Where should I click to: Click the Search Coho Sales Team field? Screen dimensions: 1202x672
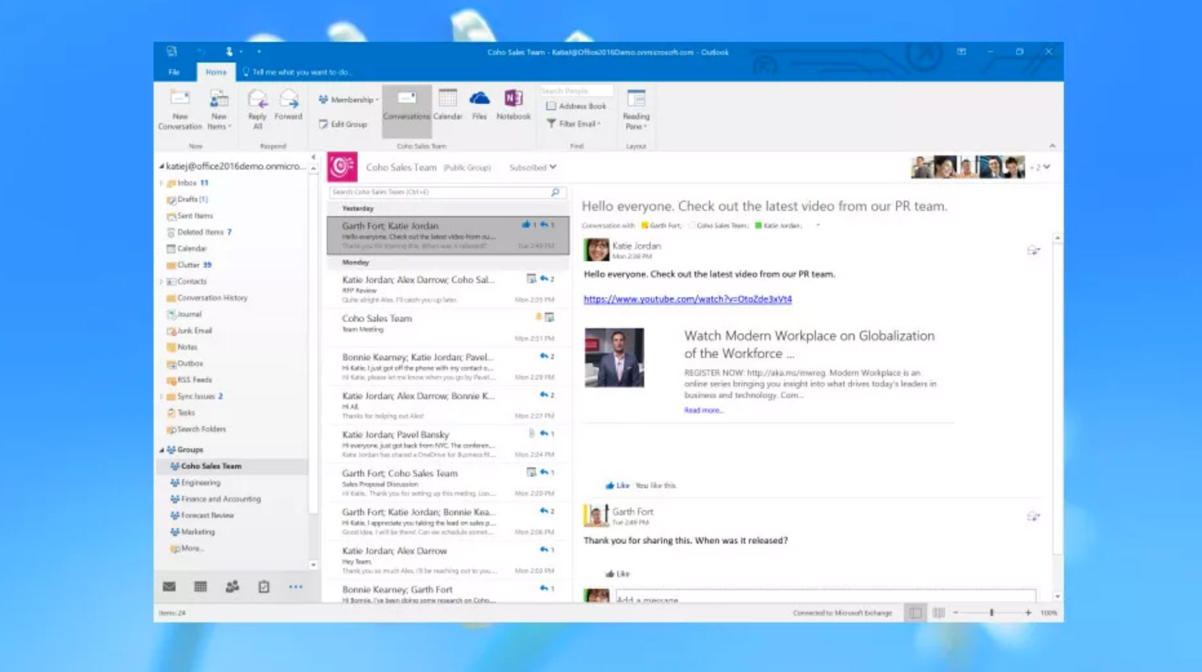click(439, 192)
